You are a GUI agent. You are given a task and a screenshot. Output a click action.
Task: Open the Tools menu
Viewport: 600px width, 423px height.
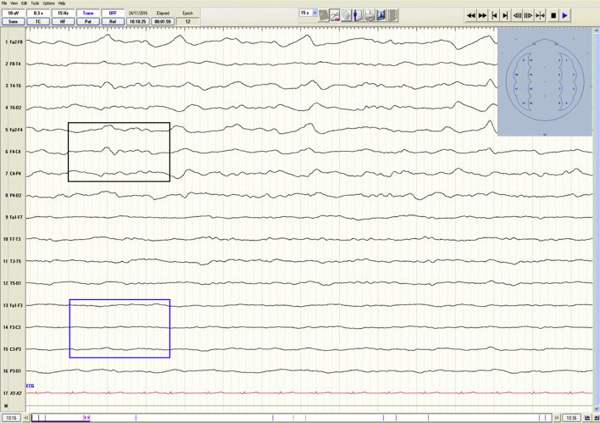click(35, 3)
